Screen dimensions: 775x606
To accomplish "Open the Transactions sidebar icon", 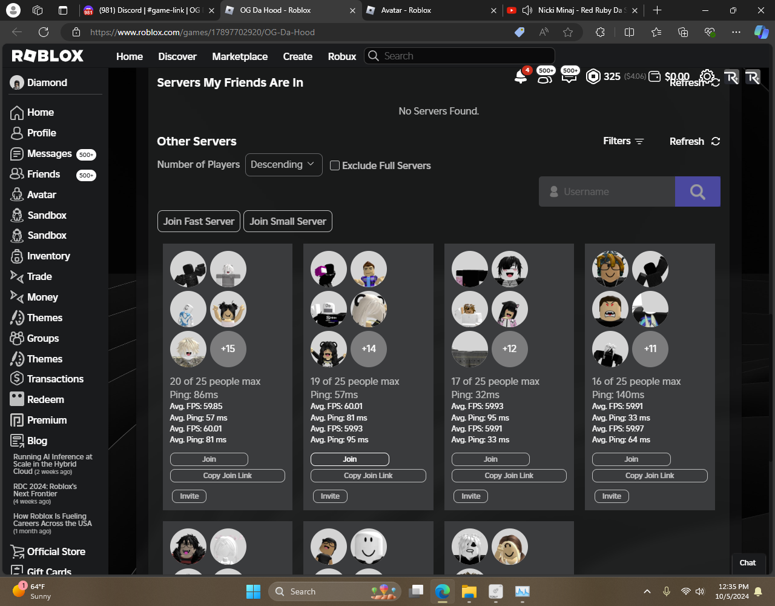I will [x=17, y=379].
